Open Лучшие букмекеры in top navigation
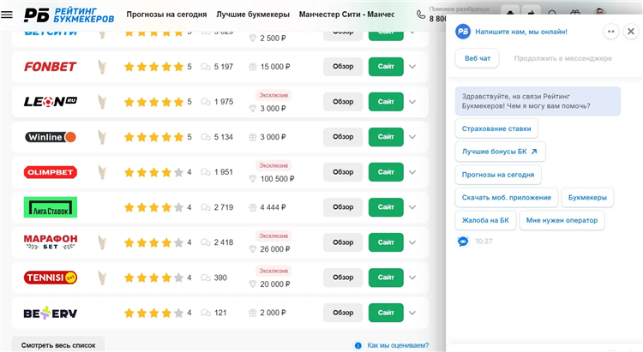This screenshot has width=643, height=352. (253, 15)
